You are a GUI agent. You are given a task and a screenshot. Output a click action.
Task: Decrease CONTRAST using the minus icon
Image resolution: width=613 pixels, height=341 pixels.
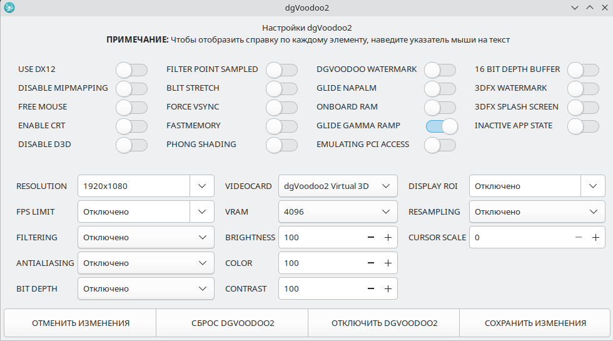(x=371, y=289)
